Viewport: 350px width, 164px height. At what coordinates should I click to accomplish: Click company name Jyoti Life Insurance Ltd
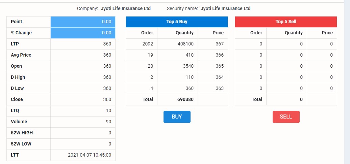(126, 8)
